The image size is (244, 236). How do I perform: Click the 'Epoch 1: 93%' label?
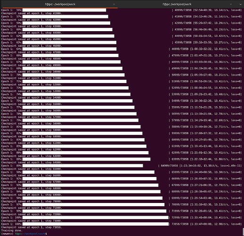[x=12, y=185]
